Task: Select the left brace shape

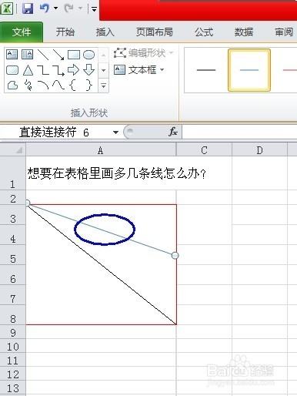Action: (x=73, y=85)
